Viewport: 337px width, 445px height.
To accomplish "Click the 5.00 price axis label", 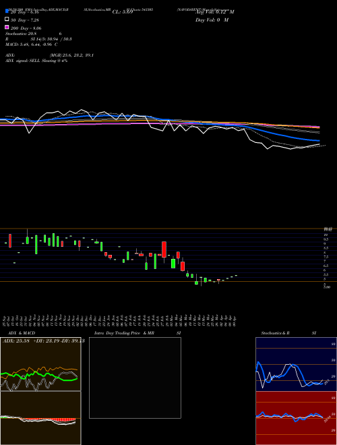I will [327, 287].
